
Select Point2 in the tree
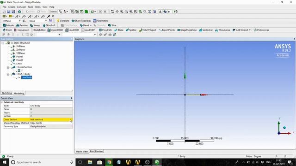[x=19, y=60]
